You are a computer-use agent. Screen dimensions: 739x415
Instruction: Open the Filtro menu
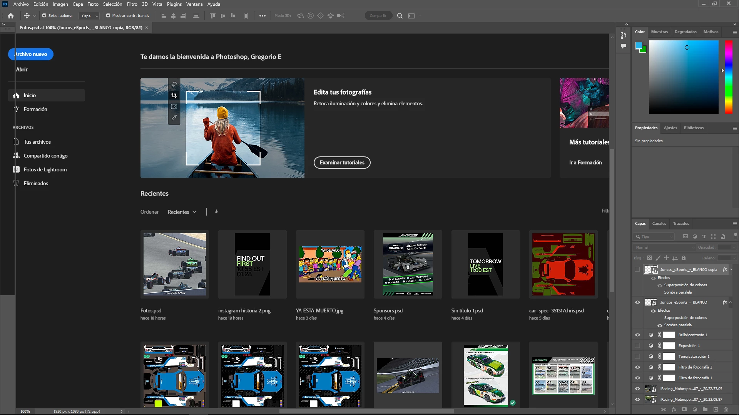tap(132, 4)
